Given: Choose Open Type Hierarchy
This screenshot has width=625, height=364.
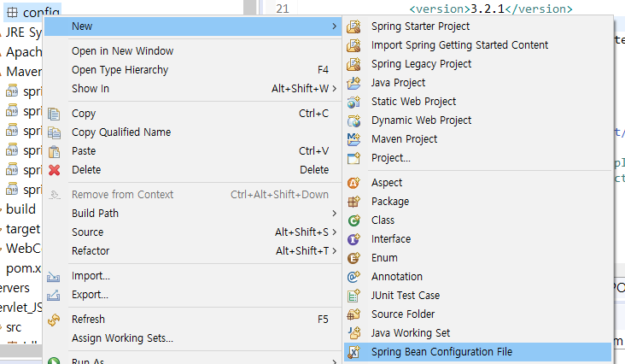Looking at the screenshot, I should [192, 70].
